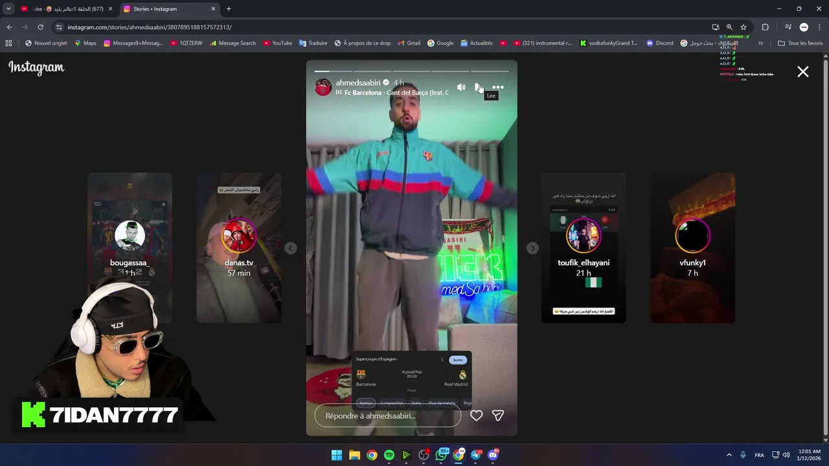Open the Chrome three-dot menu

click(x=819, y=27)
